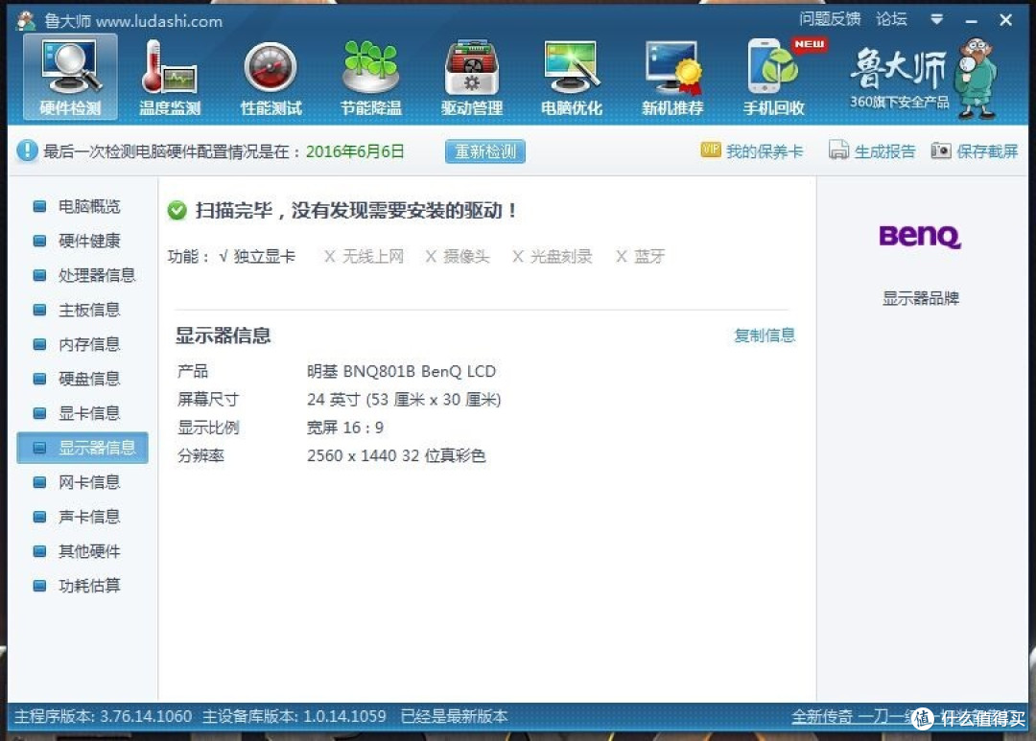Click the 显示器品牌 caption under logo

pos(920,298)
